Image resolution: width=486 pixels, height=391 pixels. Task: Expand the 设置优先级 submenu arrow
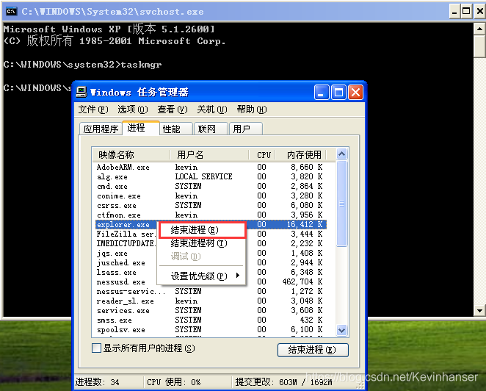click(238, 276)
